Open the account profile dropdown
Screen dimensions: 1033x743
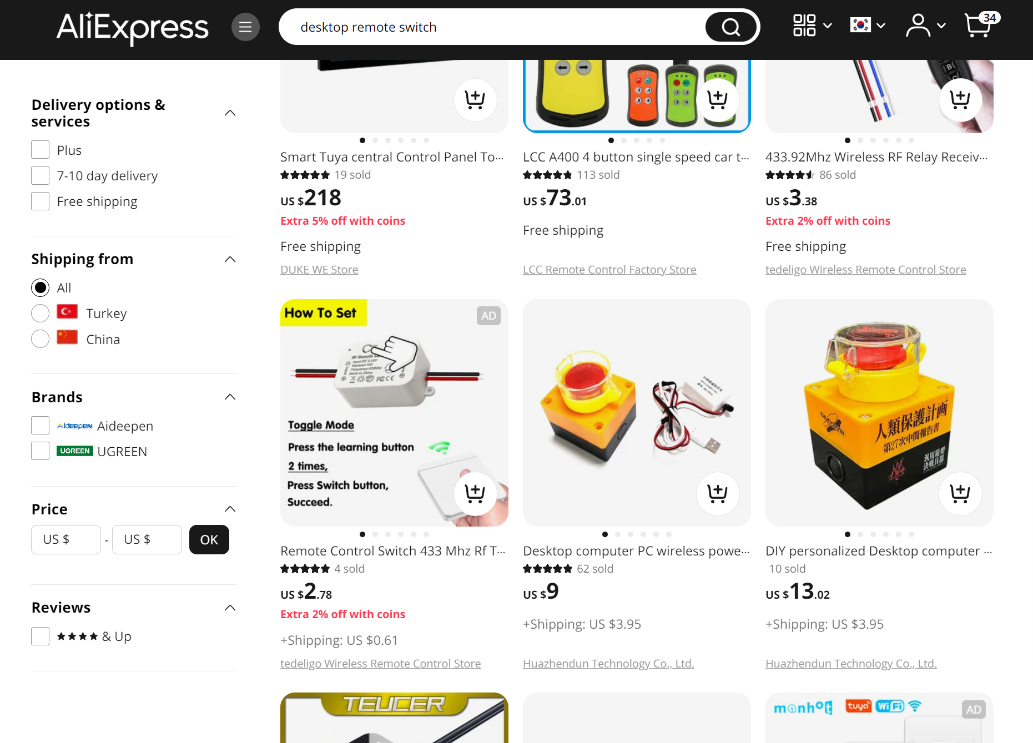click(x=926, y=26)
